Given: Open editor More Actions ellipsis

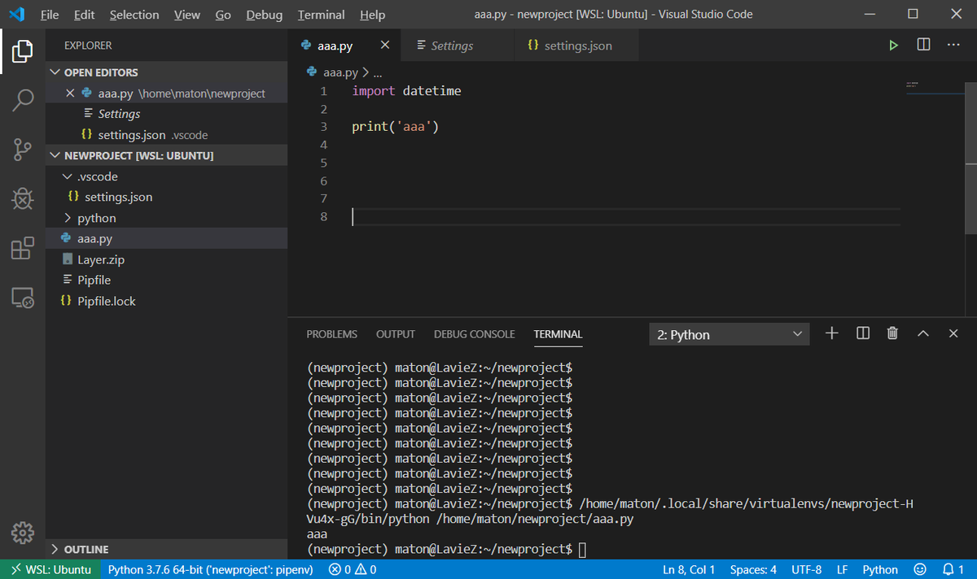Looking at the screenshot, I should click(x=953, y=45).
